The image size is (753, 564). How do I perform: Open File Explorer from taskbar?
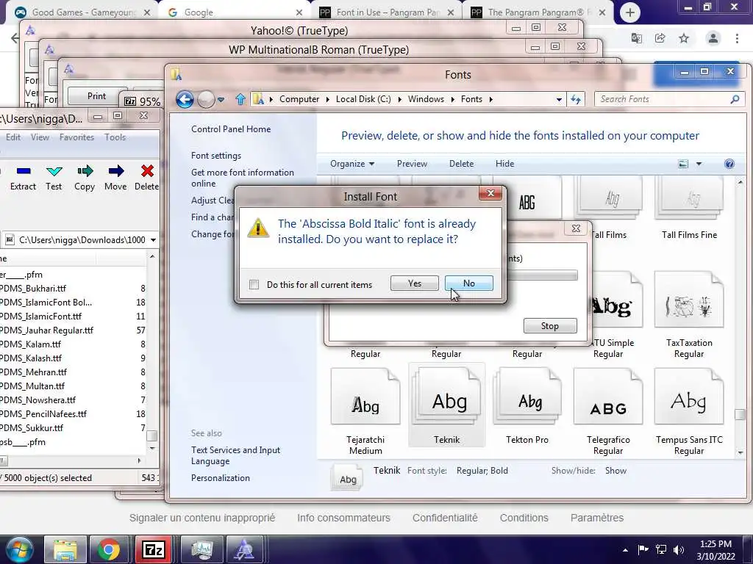(65, 549)
